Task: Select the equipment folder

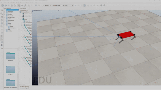Action: click(11, 11)
